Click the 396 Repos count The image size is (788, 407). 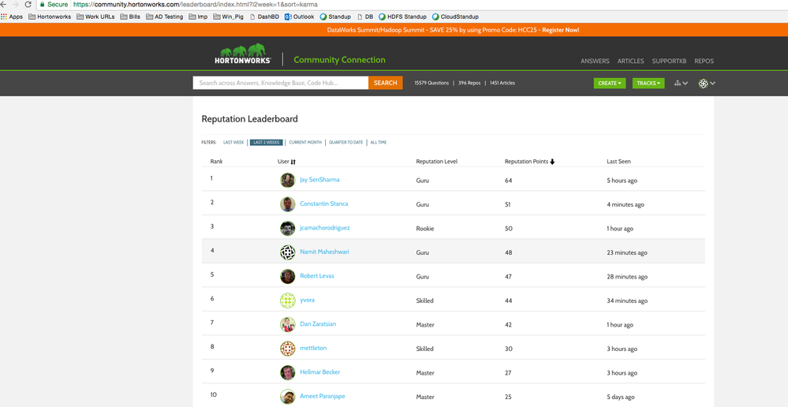(x=469, y=83)
